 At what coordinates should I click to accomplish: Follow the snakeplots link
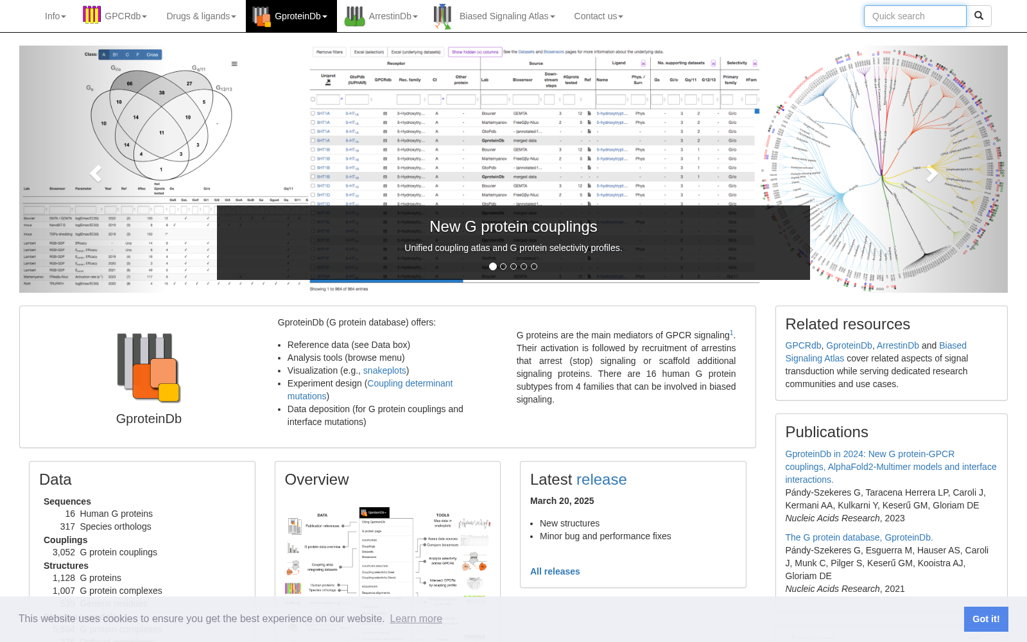pos(384,370)
